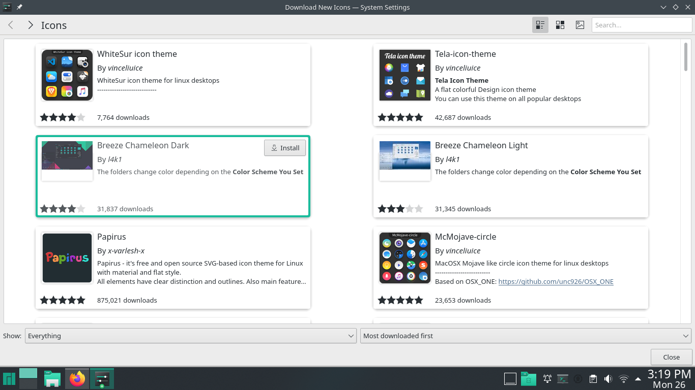Install the Breeze Chameleon Dark theme
The width and height of the screenshot is (695, 390).
click(285, 148)
